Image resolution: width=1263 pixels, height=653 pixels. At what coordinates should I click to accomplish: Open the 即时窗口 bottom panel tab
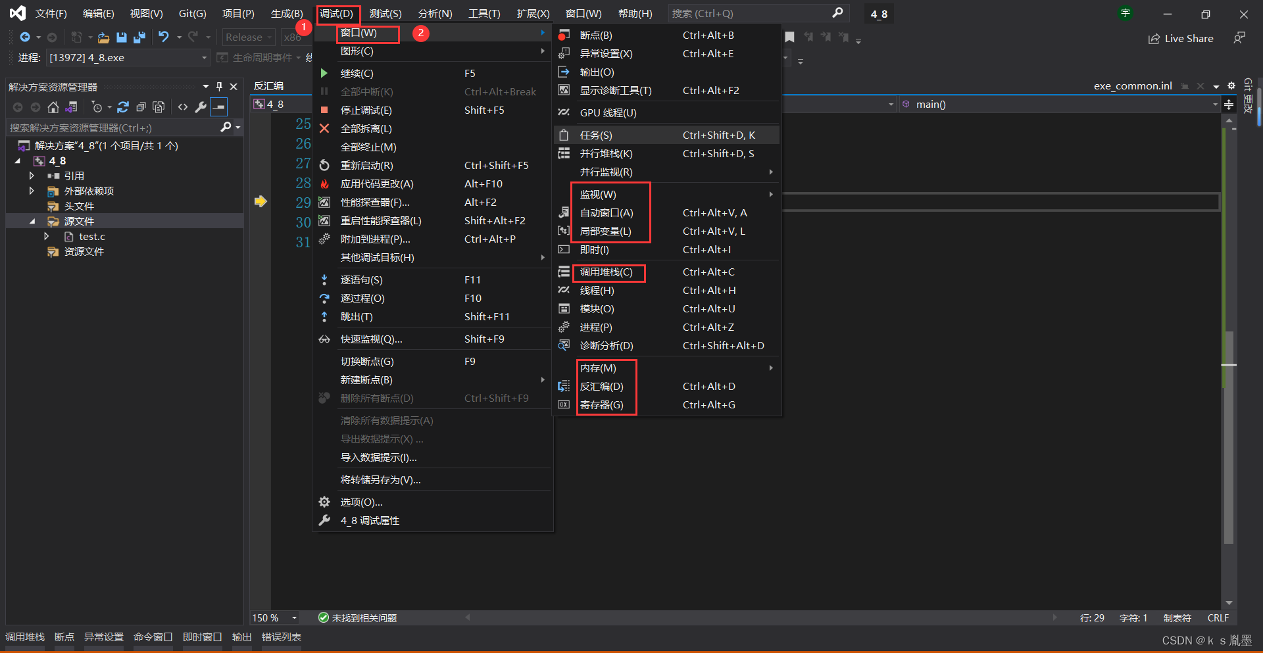[203, 637]
